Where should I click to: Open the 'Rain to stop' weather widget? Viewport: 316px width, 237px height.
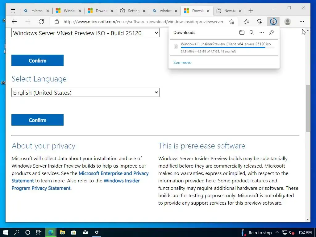(x=256, y=233)
